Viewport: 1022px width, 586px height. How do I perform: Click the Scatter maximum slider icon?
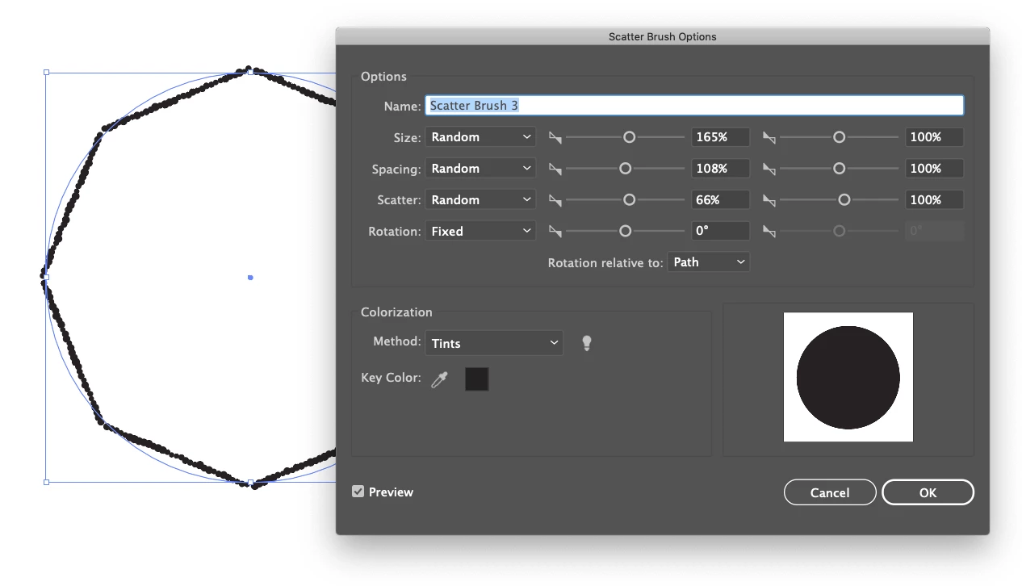[x=769, y=201]
